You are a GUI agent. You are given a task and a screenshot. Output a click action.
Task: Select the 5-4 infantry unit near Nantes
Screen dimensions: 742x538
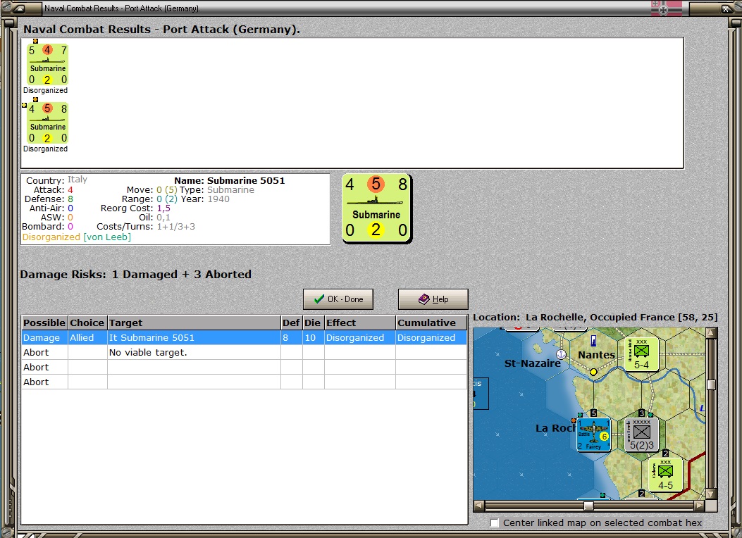(x=642, y=354)
